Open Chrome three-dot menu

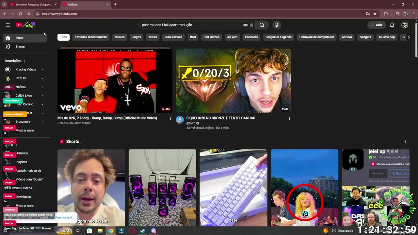(x=413, y=14)
